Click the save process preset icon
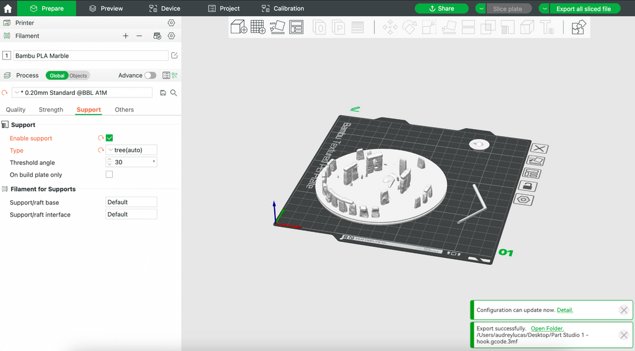 pos(163,92)
